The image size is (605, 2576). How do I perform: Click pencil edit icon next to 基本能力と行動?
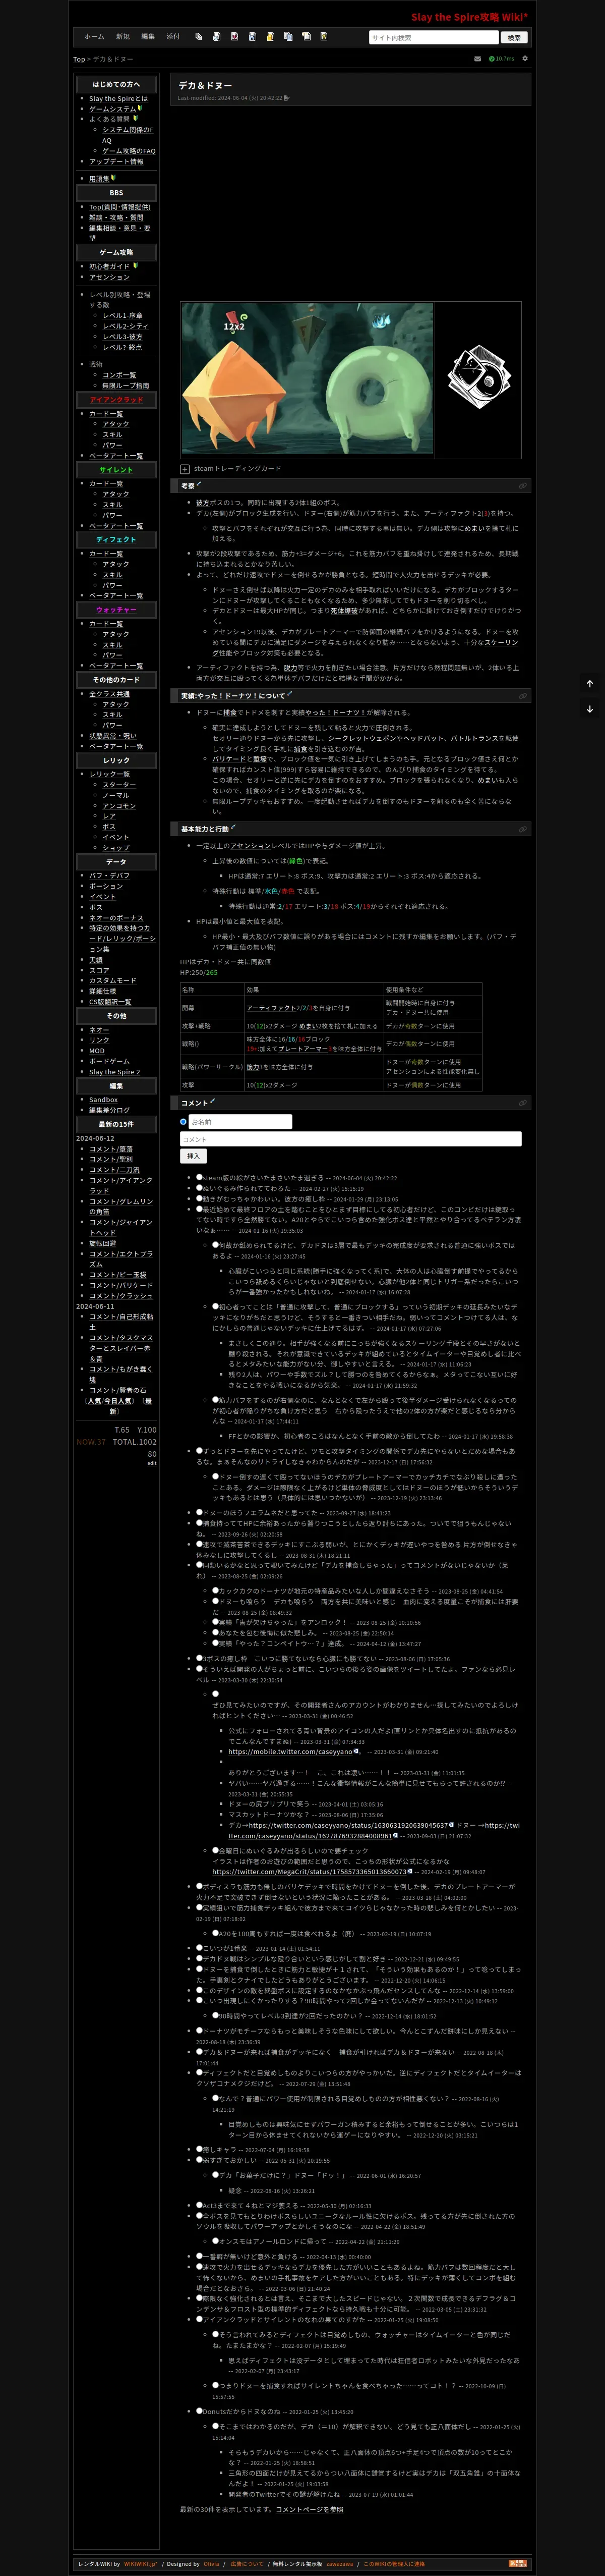click(x=232, y=827)
